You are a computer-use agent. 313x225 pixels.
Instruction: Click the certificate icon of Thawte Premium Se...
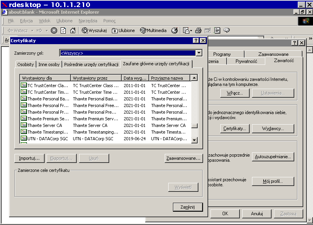click(24, 118)
